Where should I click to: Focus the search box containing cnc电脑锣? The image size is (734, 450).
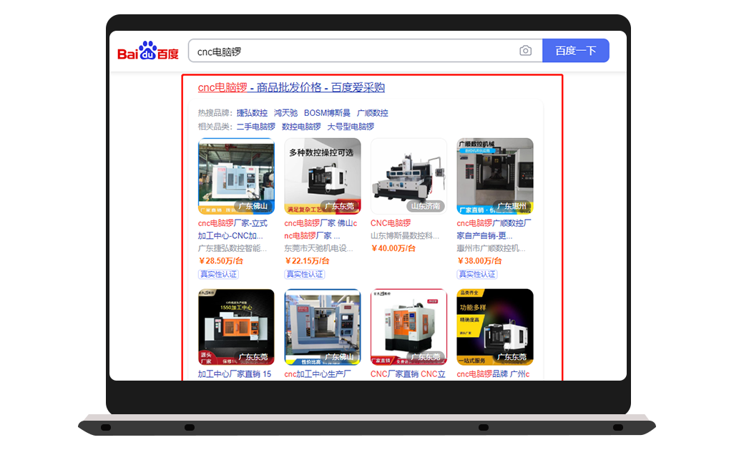coord(351,51)
